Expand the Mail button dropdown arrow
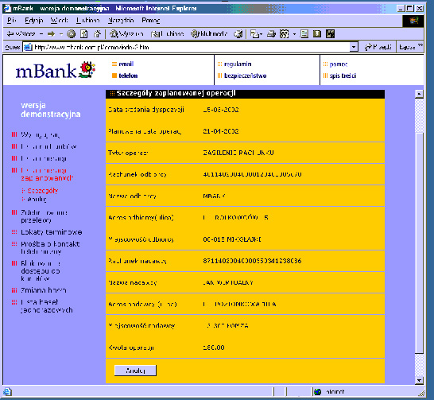 tap(261, 34)
